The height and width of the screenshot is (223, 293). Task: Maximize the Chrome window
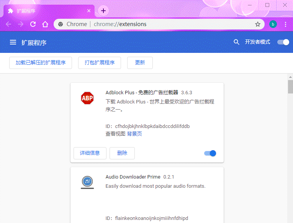[x=267, y=5]
